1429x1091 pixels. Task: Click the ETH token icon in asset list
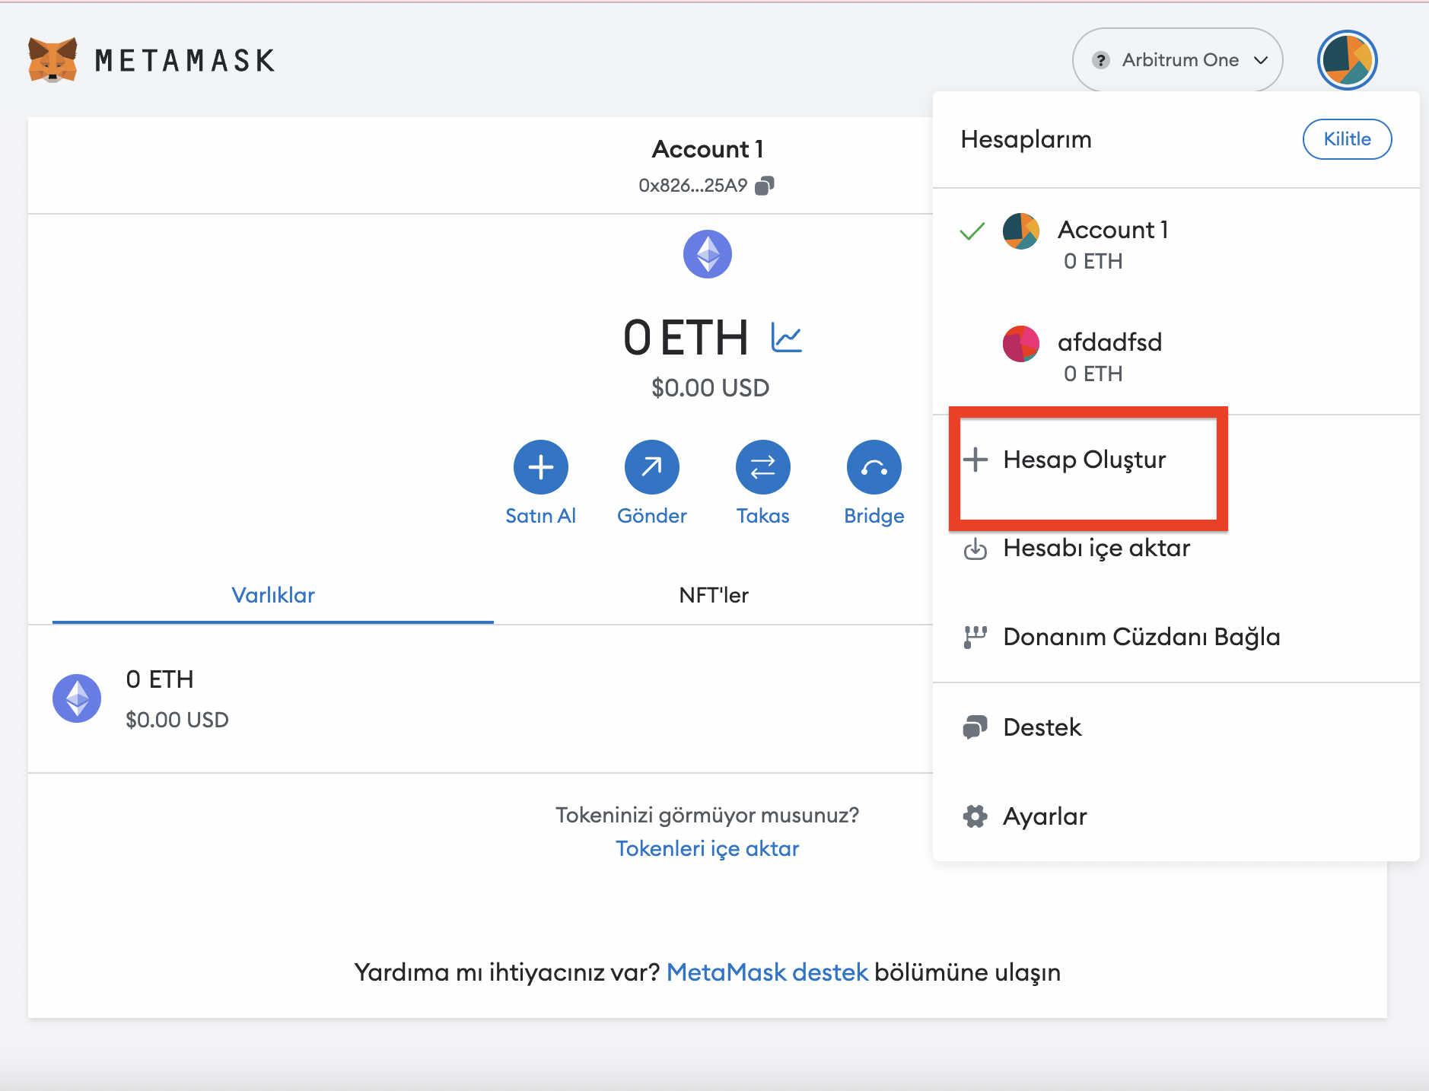coord(77,698)
